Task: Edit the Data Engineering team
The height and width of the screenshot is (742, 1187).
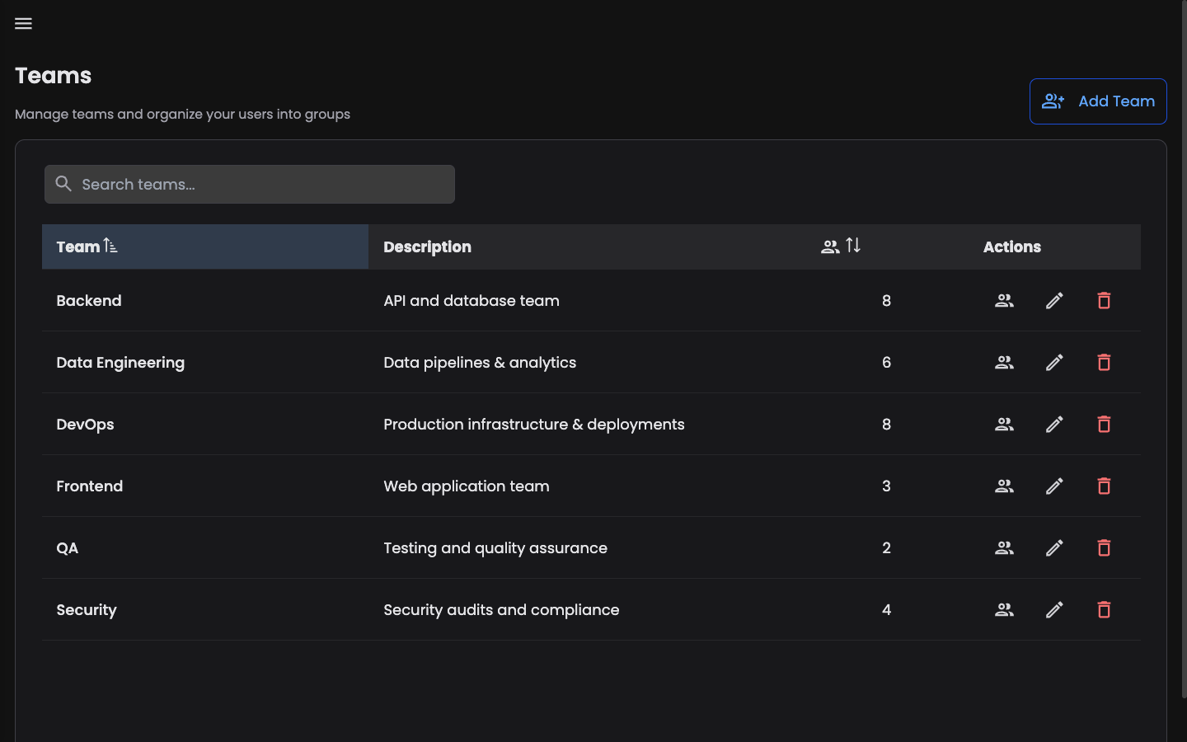Action: click(x=1053, y=362)
